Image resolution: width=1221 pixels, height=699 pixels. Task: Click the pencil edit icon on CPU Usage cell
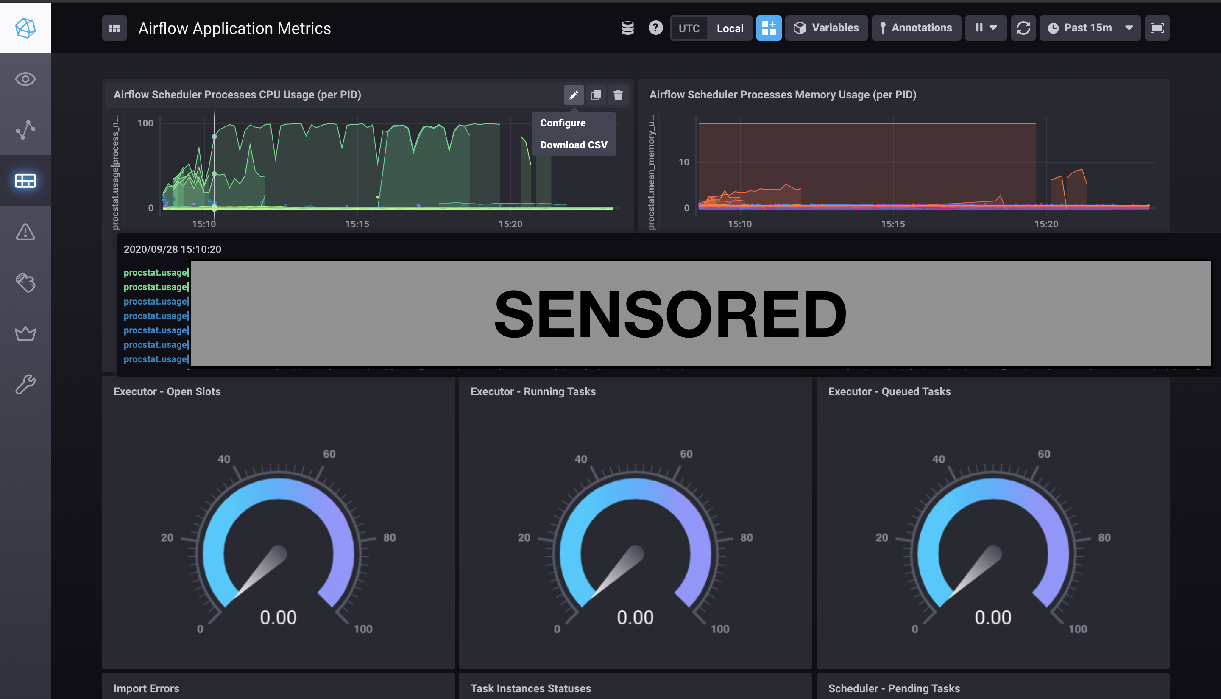coord(574,95)
